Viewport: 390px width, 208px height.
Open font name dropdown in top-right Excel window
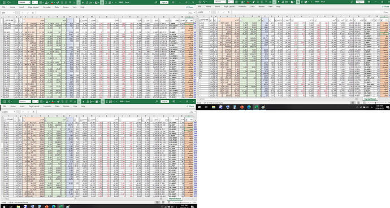pos(225,2)
